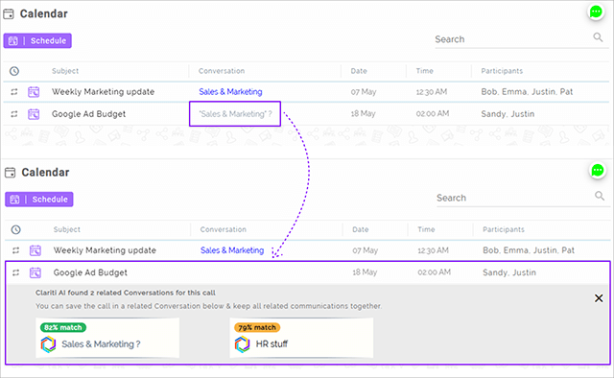Image resolution: width=614 pixels, height=378 pixels.
Task: Close the Clariti AI suggestions box
Action: (x=599, y=298)
